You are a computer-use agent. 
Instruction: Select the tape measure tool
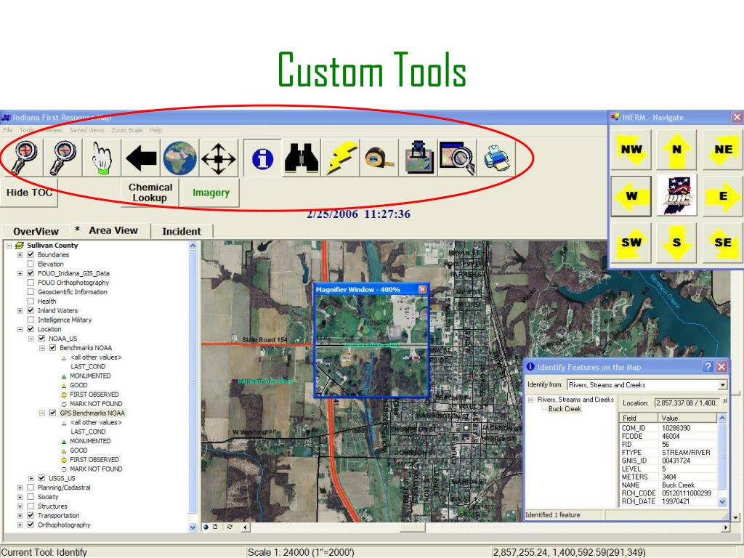[379, 157]
